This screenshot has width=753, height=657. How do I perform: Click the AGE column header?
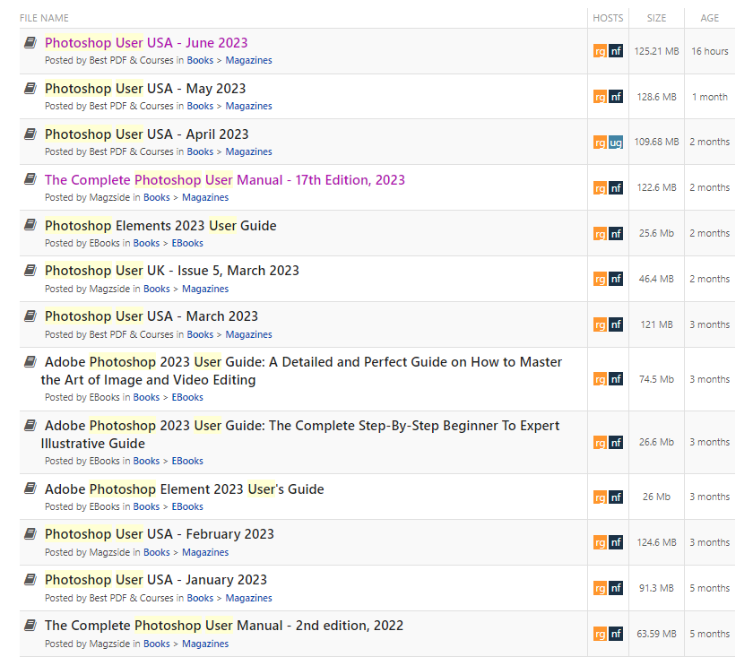coord(709,18)
